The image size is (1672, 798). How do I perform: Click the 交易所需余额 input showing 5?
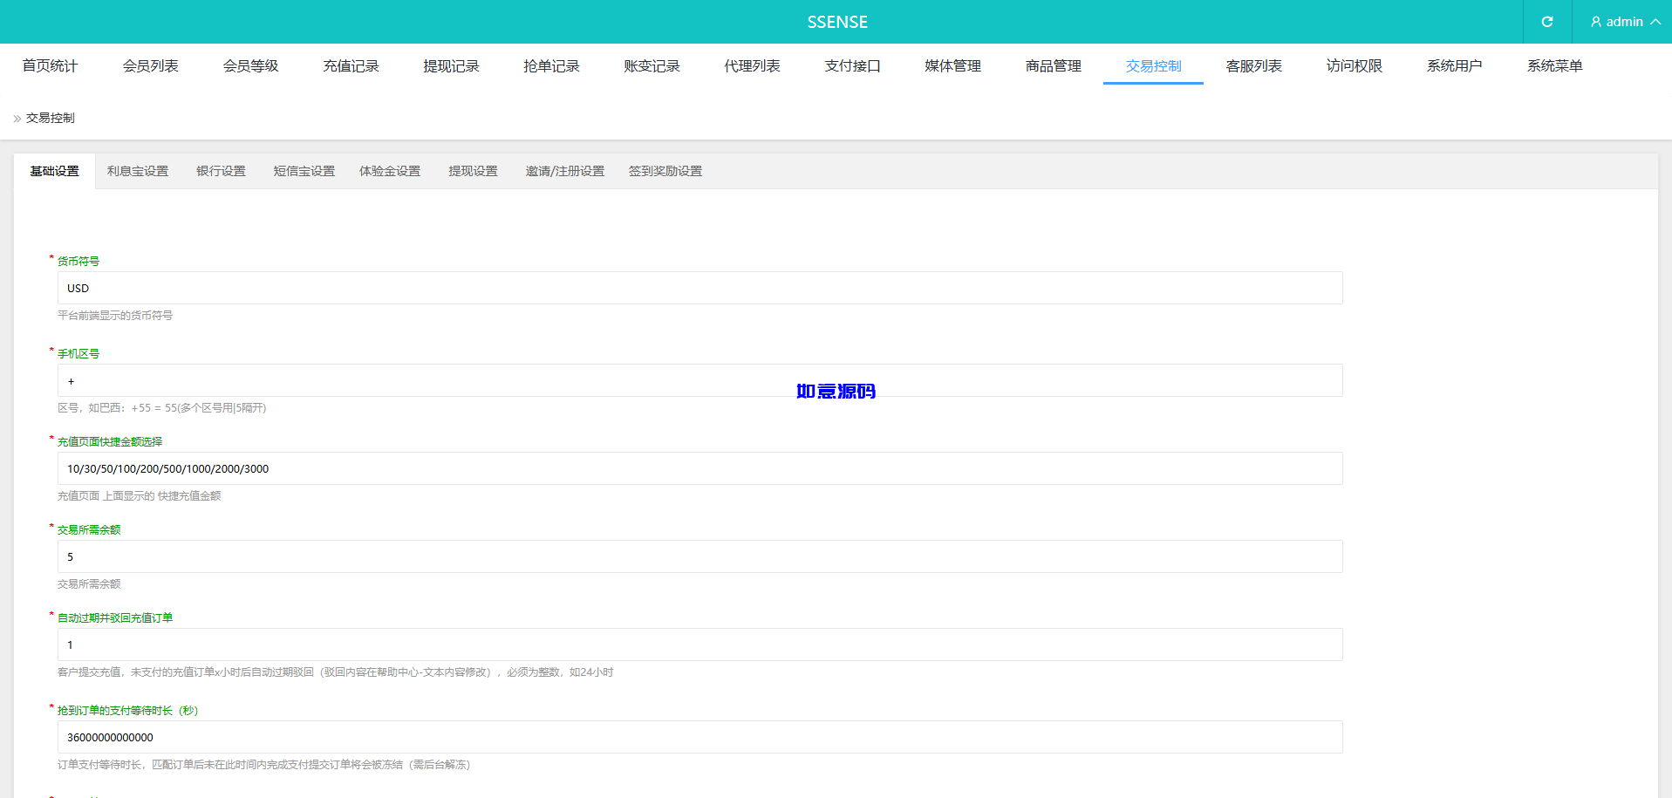tap(700, 556)
